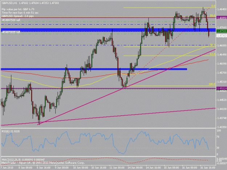
Task: Click the '8 Jun 16:00' time axis label
Action: (44, 167)
